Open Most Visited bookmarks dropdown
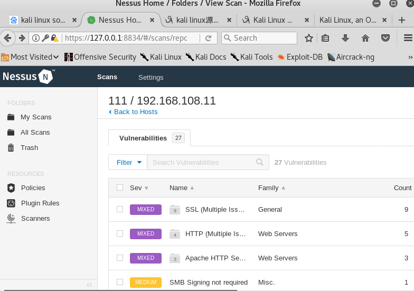 30,57
